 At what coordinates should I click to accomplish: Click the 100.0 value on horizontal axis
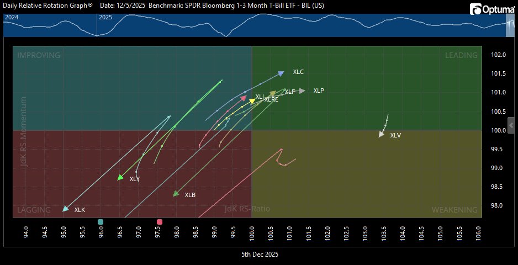(252, 234)
